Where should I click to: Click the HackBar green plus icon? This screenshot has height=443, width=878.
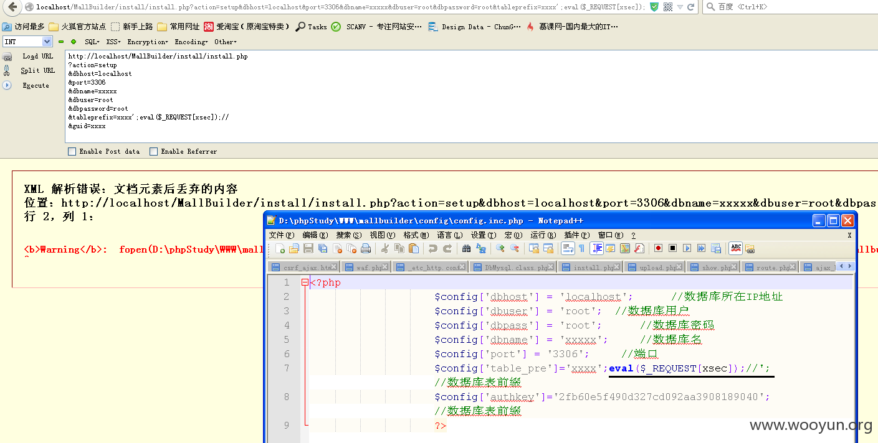[x=74, y=42]
